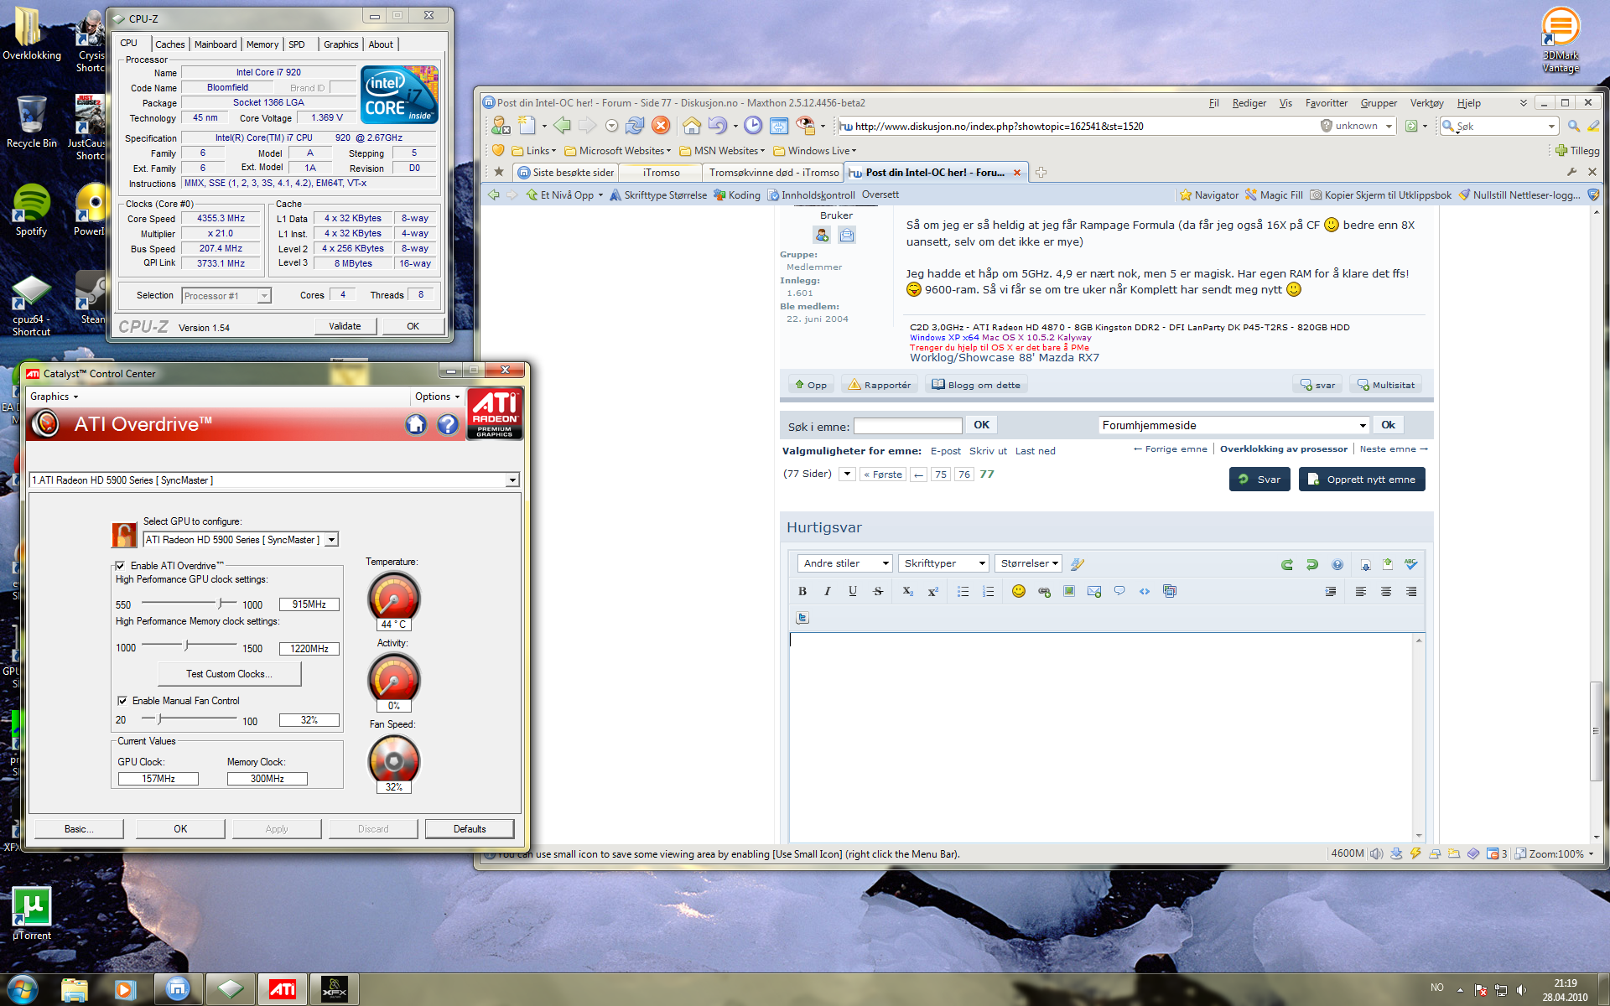Open the Størrelser dropdown
Viewport: 1610px width, 1006px height.
[1029, 563]
